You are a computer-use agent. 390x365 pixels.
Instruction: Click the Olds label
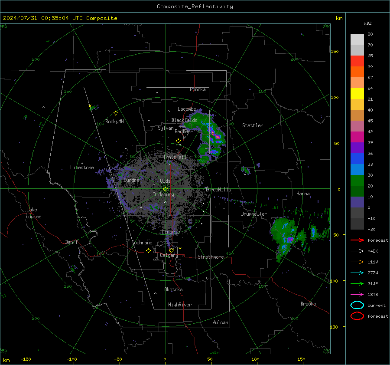[165, 181]
